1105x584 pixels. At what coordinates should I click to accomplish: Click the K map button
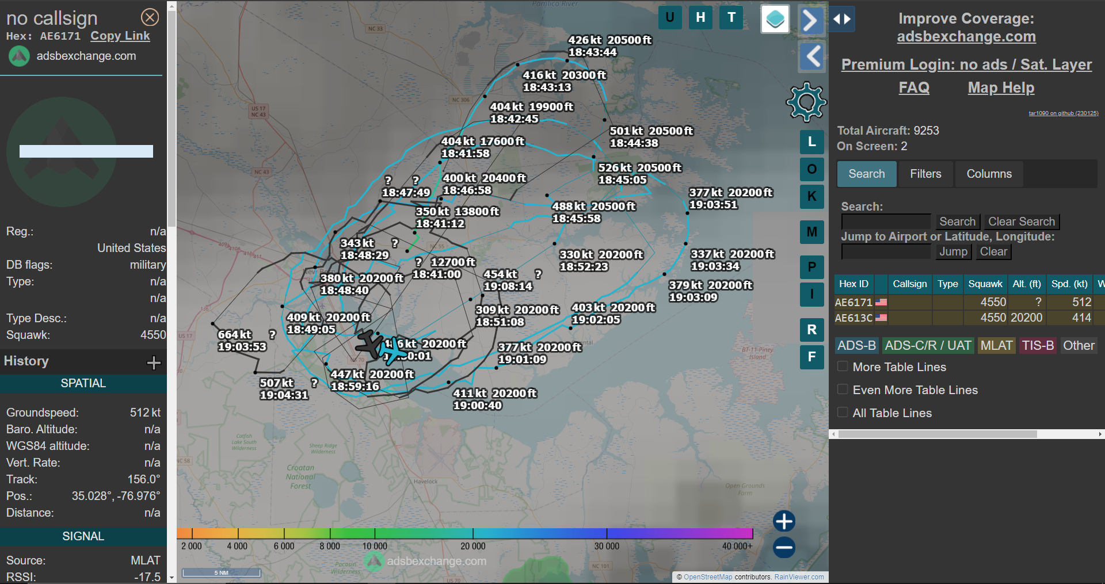pos(811,196)
